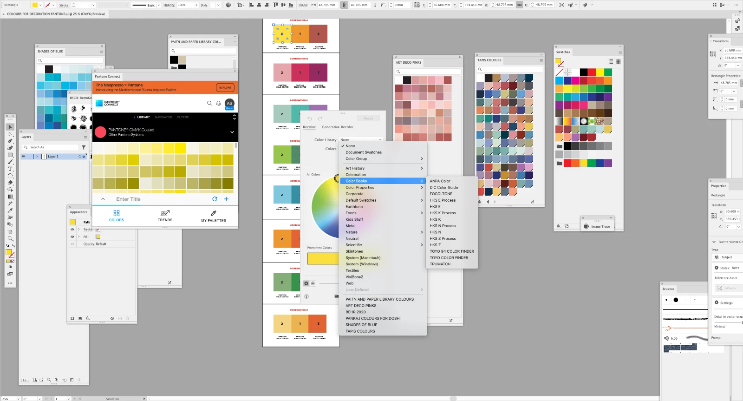The height and width of the screenshot is (401, 743).
Task: Select the Artboard tool
Action: click(x=10, y=231)
